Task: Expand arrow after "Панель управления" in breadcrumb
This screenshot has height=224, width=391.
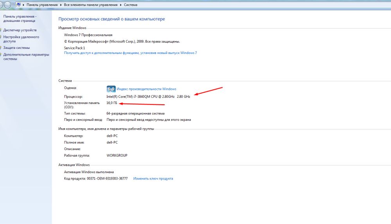Action: pyautogui.click(x=61, y=5)
